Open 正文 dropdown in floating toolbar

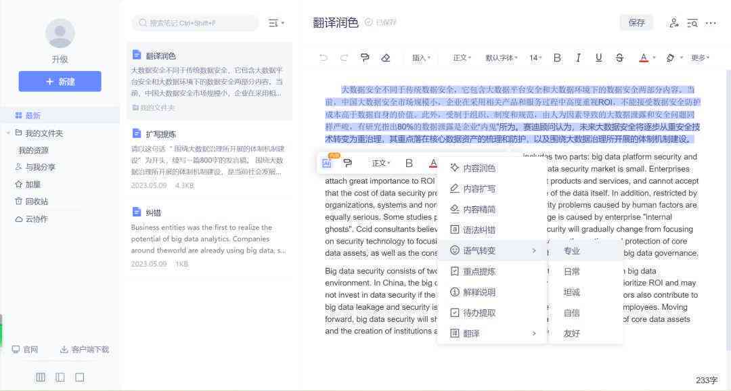(x=381, y=162)
